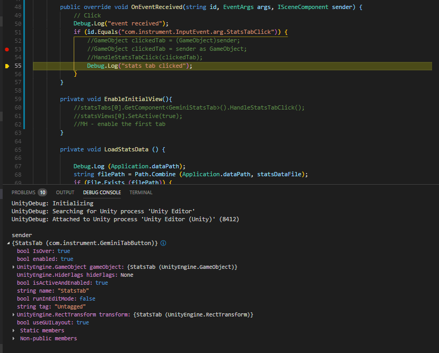
Task: Collapse the {StatsTab (com.instrument.GeminiTabButton)} object
Action: coord(8,243)
